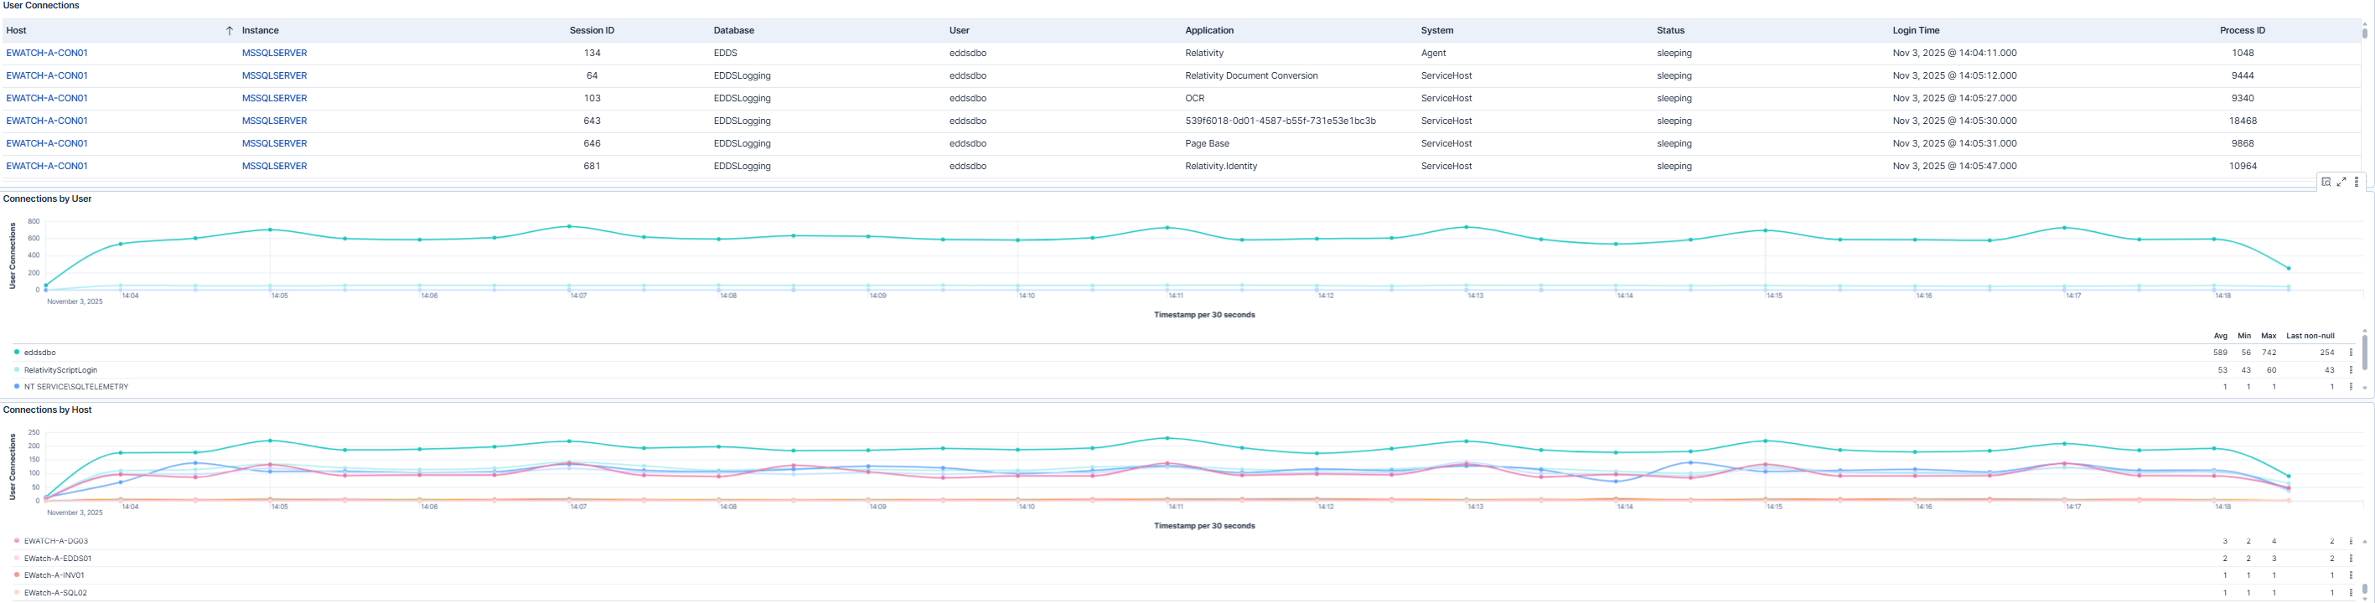
Task: Open the Database column header menu
Action: pyautogui.click(x=734, y=30)
